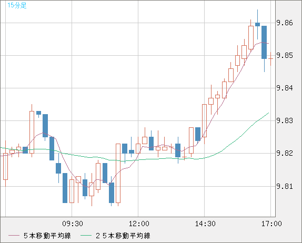Click the 15分足 chart label
The height and width of the screenshot is (243, 302).
click(x=17, y=5)
